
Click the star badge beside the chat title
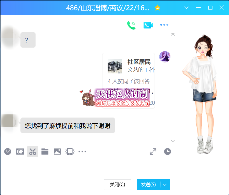click(x=157, y=8)
